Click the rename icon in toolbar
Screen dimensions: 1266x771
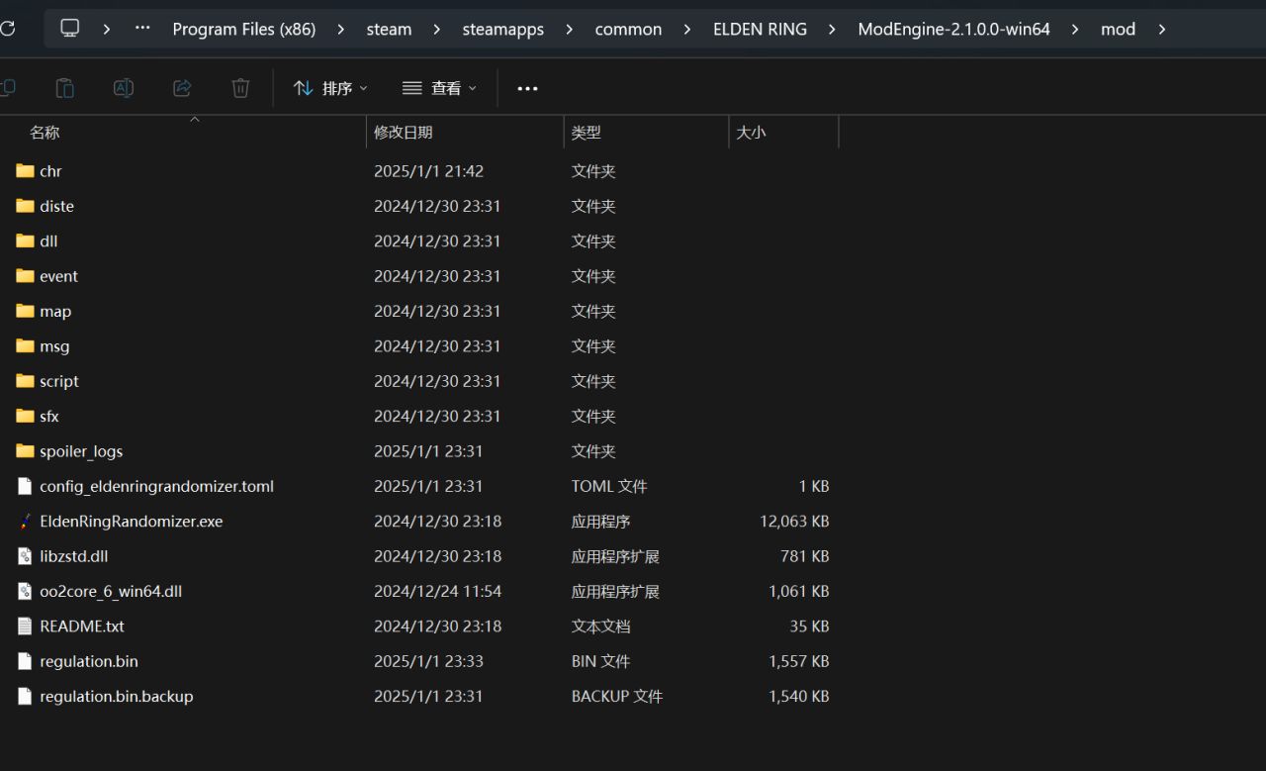click(124, 88)
